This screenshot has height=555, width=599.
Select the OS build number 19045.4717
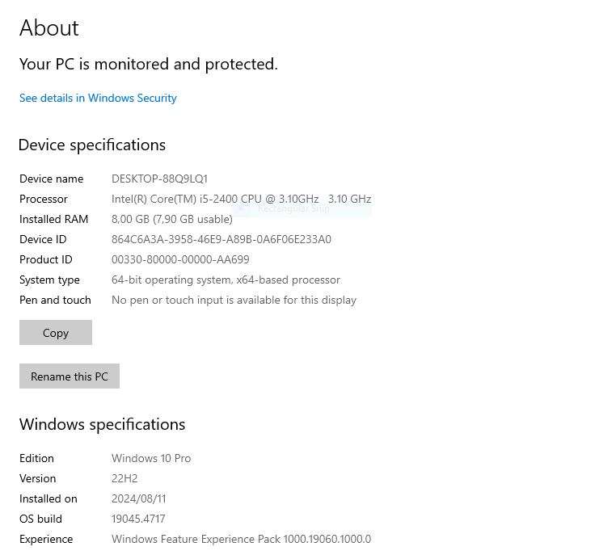click(x=138, y=519)
